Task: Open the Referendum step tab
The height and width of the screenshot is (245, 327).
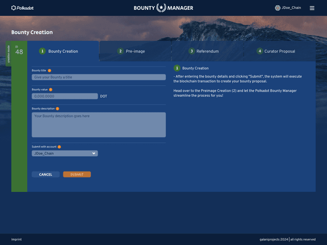Action: click(x=207, y=51)
